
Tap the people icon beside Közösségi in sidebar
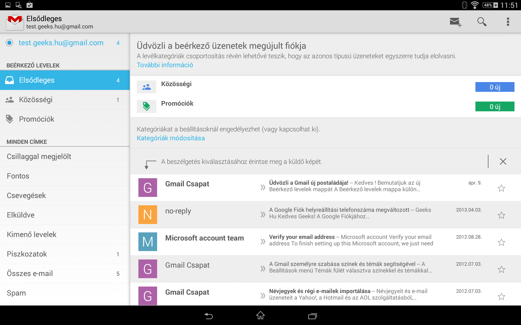(9, 100)
